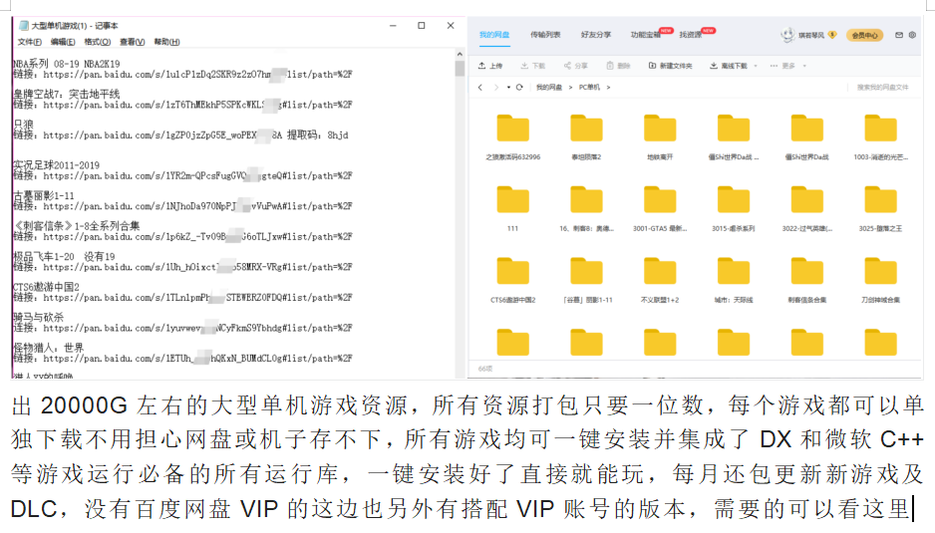Click the text line '《刺客信条》1-8全系列合集'
Screen dimensions: 935x533
coord(77,226)
